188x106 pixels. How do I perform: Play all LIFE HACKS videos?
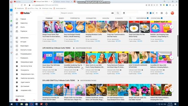(x=82, y=48)
